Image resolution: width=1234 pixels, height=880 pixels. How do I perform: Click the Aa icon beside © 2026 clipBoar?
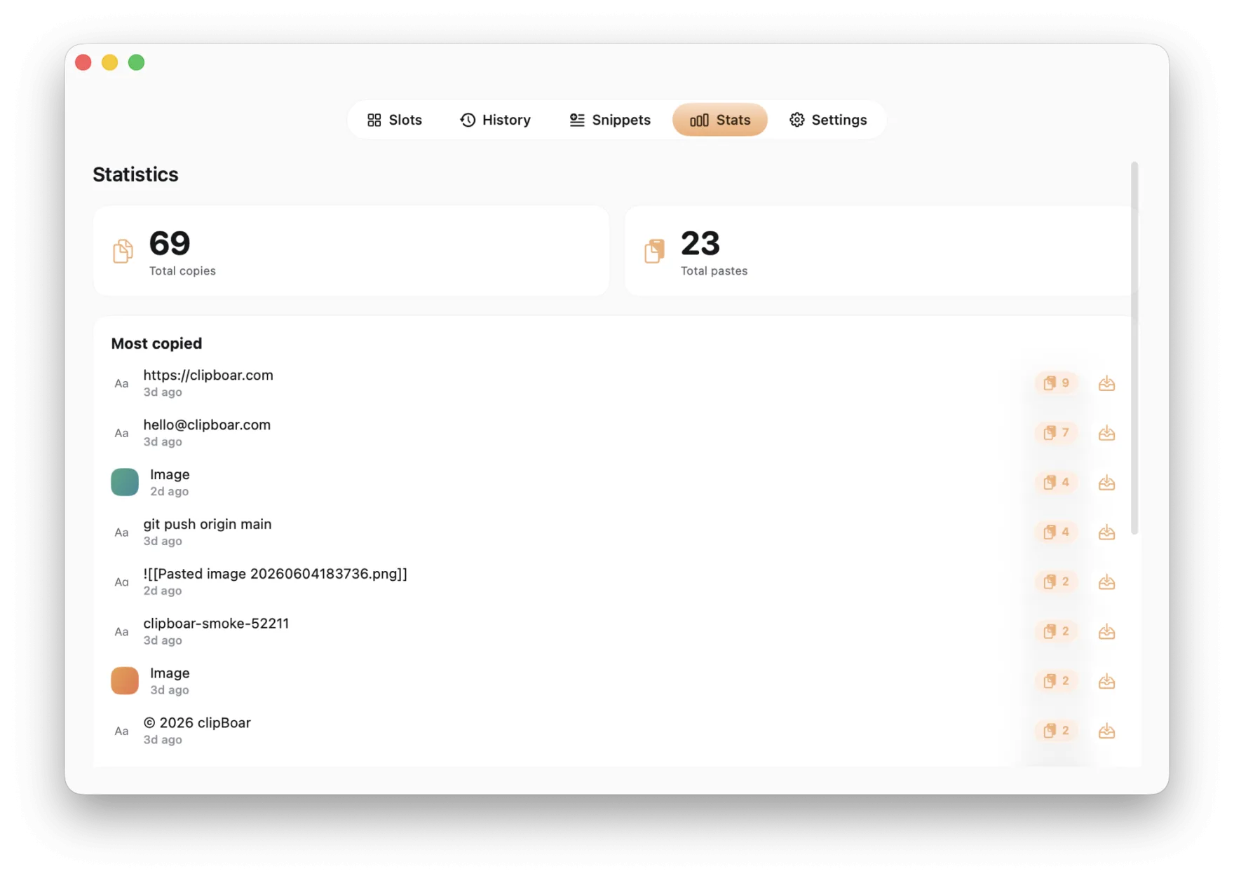(x=121, y=731)
